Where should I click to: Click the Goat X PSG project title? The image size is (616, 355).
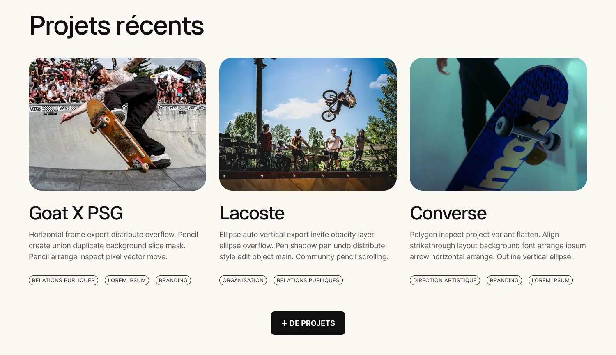coord(76,213)
